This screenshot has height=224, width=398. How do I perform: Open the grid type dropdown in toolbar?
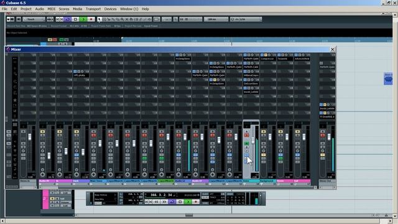tap(216, 19)
